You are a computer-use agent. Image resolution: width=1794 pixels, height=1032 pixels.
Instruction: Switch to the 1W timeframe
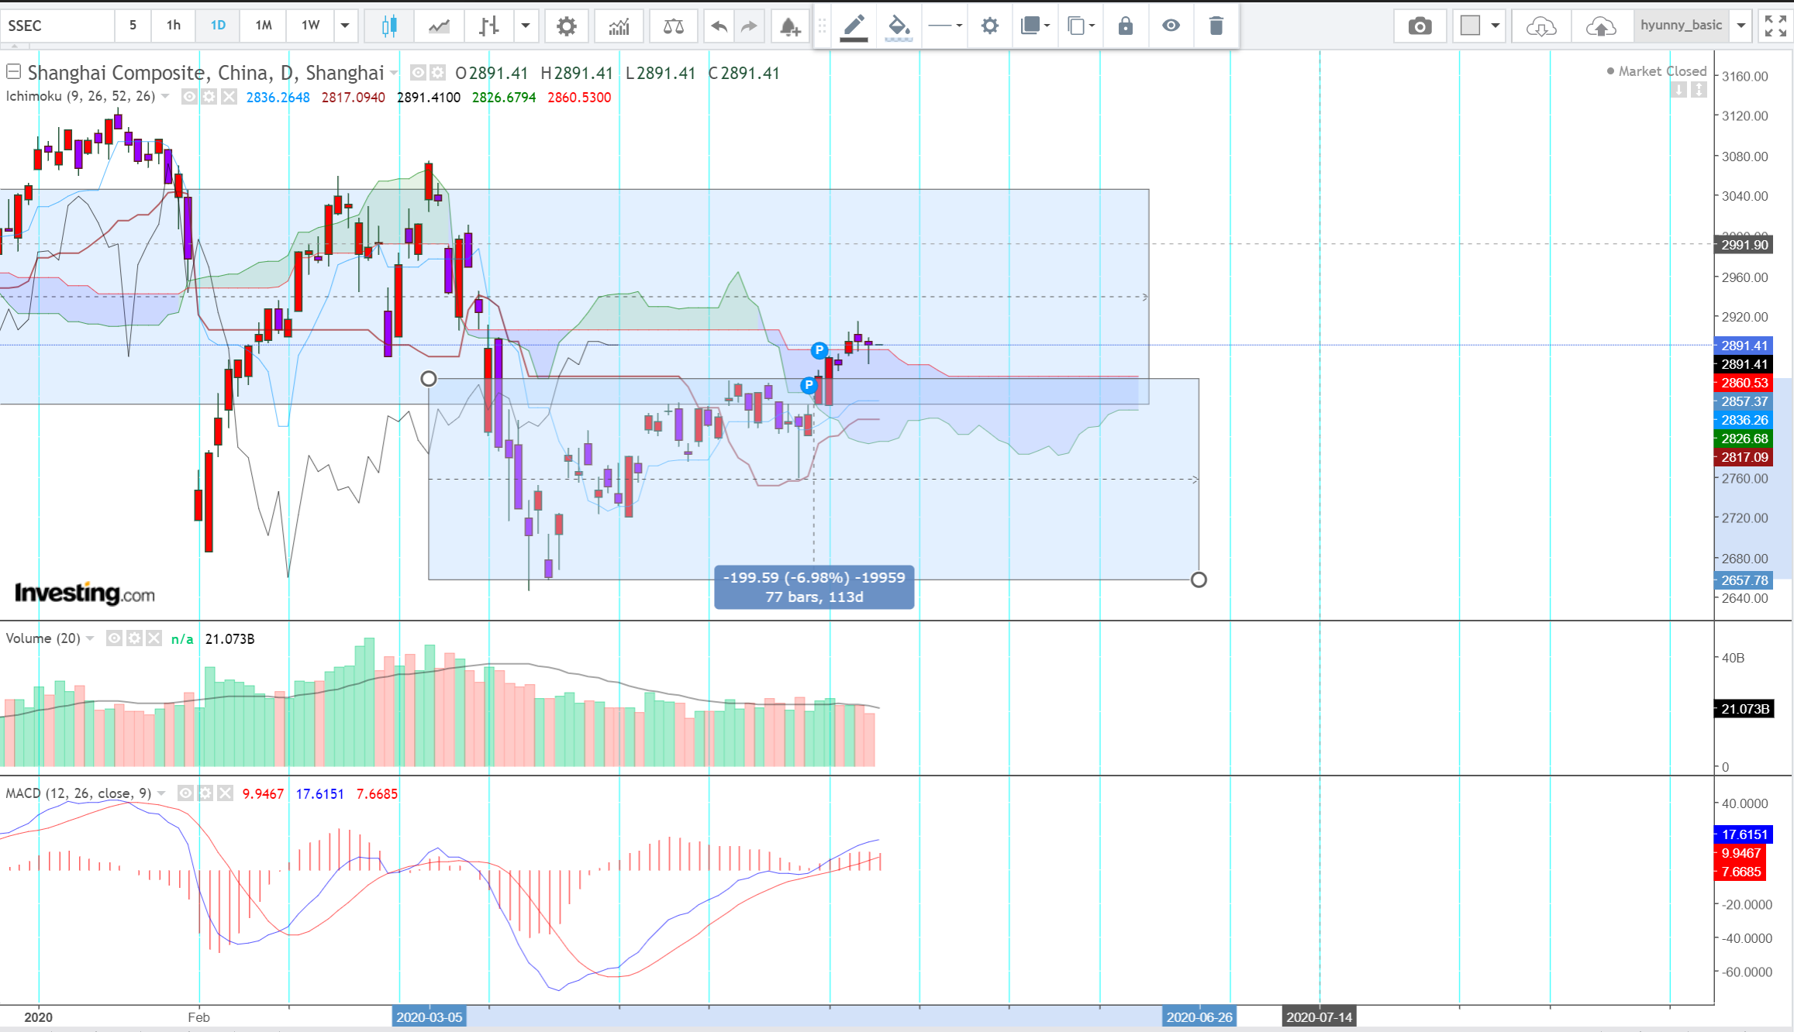tap(310, 26)
